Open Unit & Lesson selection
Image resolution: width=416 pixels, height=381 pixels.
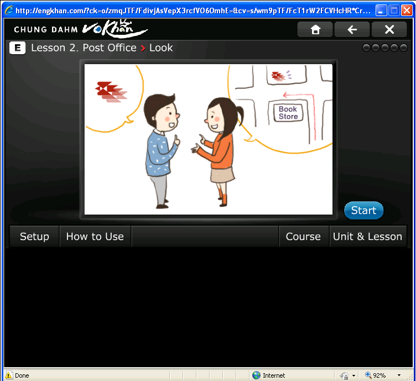click(x=368, y=237)
